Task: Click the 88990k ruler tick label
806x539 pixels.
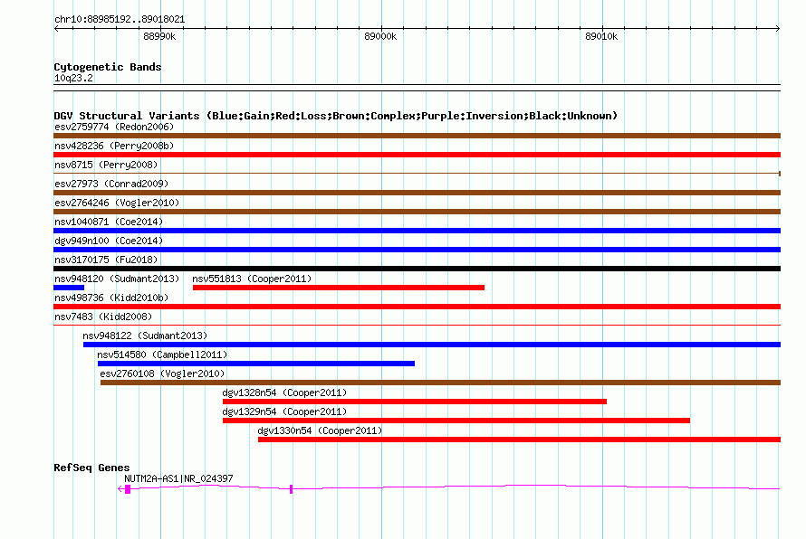Action: point(159,36)
